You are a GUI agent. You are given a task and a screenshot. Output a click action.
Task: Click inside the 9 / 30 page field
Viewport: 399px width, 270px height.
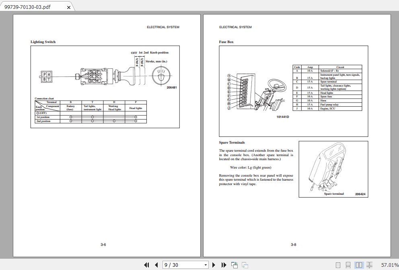coord(177,265)
